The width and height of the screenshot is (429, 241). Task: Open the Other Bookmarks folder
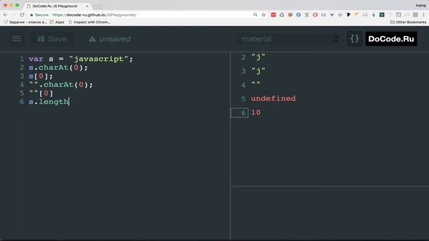point(408,22)
